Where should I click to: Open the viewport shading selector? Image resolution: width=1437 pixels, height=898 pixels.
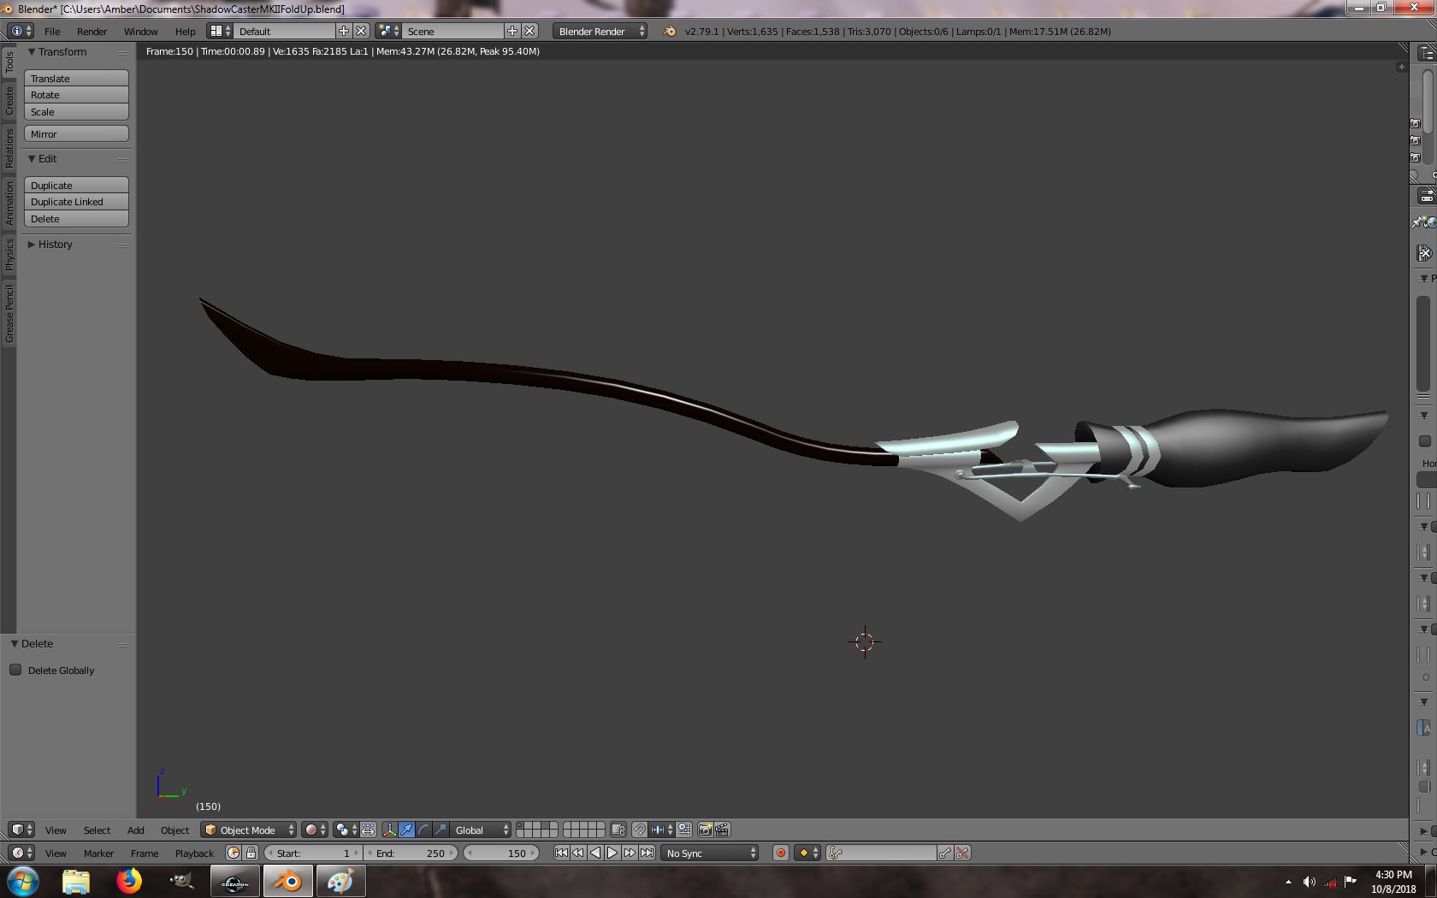click(x=315, y=830)
